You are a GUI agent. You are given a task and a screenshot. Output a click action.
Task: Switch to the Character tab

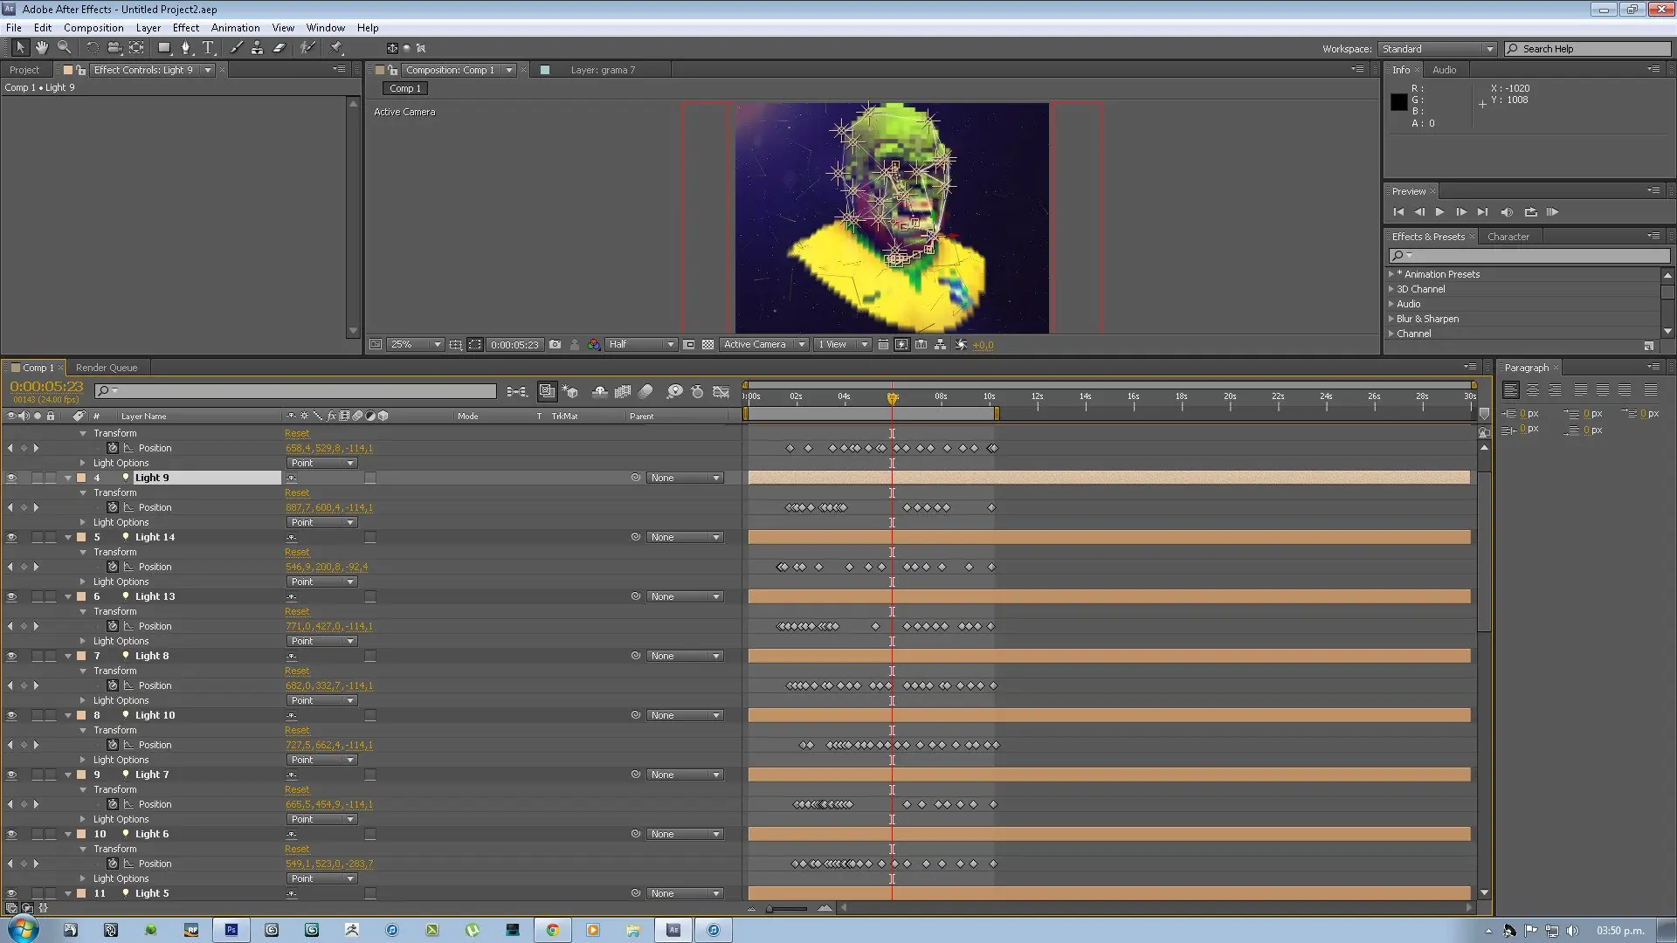click(x=1508, y=237)
